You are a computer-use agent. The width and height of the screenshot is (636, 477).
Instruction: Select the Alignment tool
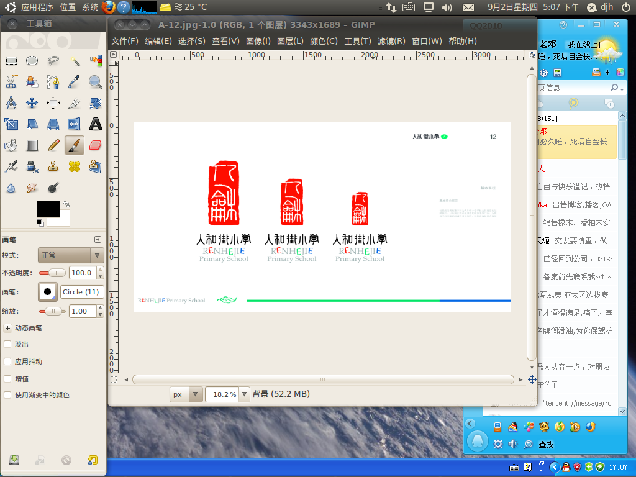pyautogui.click(x=53, y=103)
